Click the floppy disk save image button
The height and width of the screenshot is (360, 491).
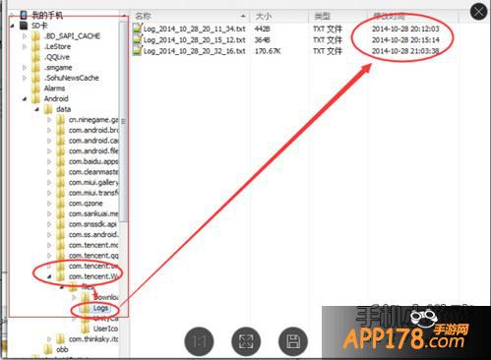click(x=293, y=342)
